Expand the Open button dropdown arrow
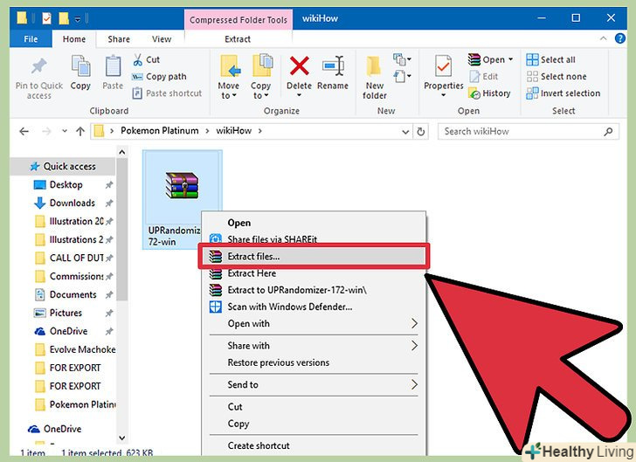The height and width of the screenshot is (462, 636). [x=510, y=59]
